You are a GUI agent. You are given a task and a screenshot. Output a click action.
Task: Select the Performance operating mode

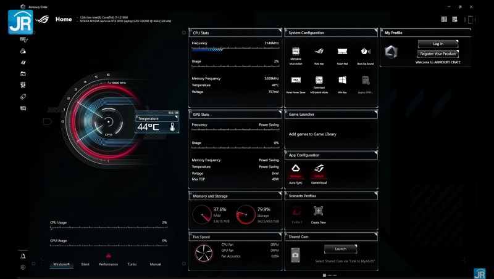109,264
